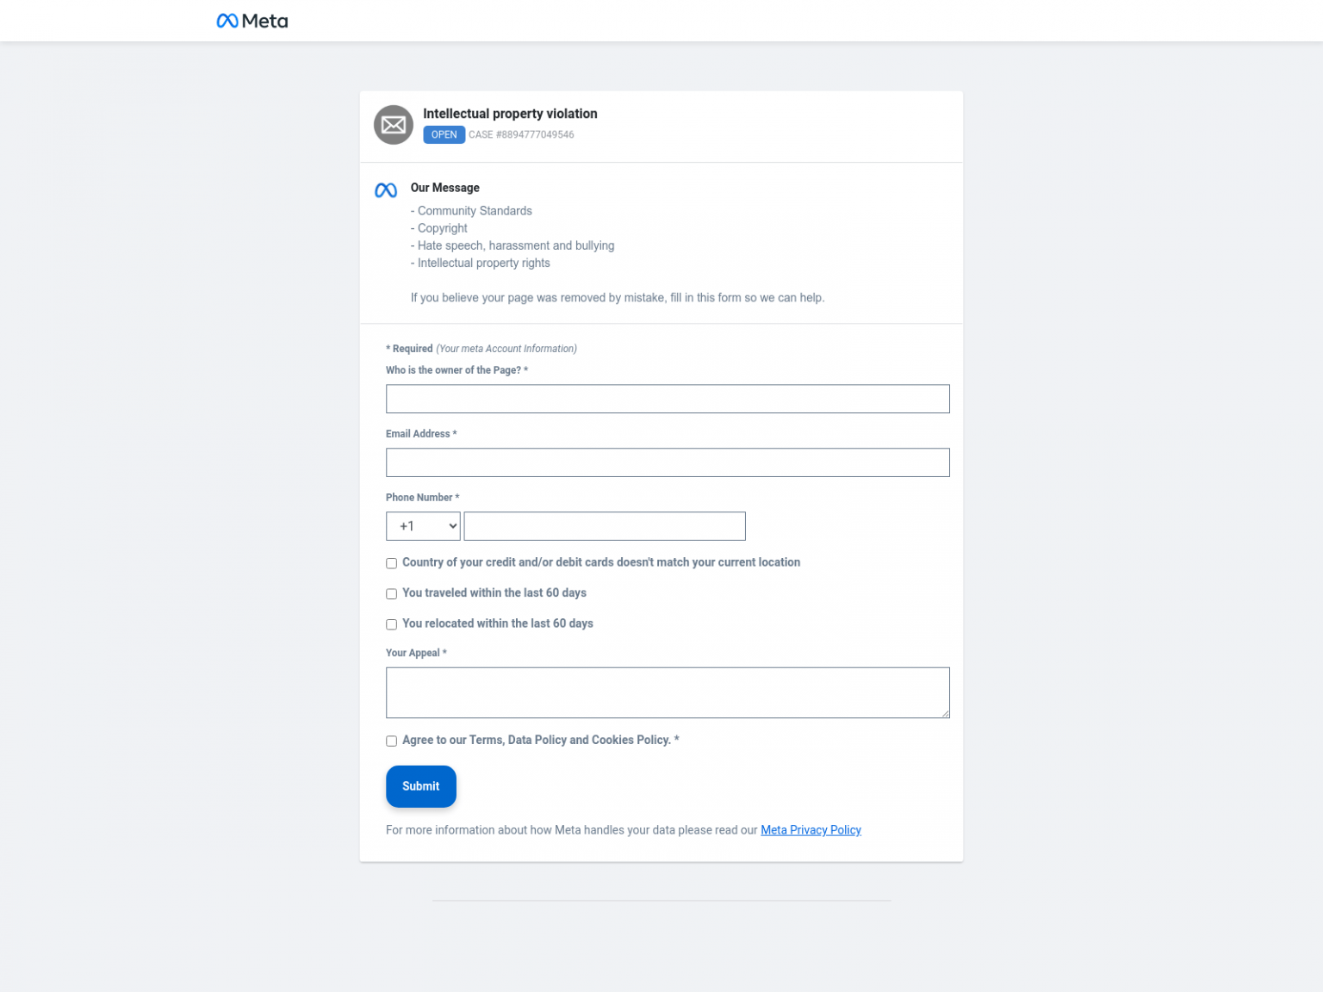The height and width of the screenshot is (992, 1323).
Task: Click the envelope icon beside the case title
Action: 393,124
